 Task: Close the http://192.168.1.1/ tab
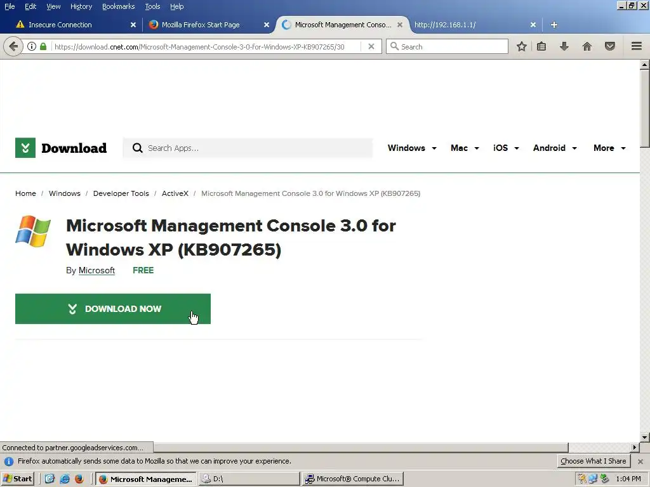pyautogui.click(x=533, y=25)
